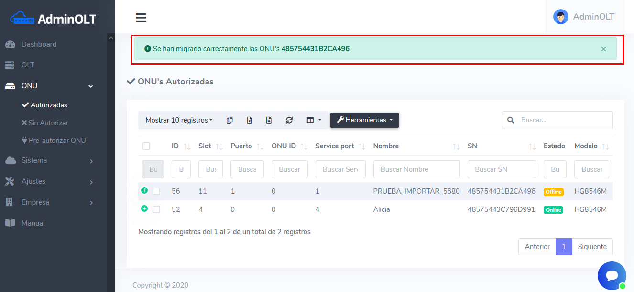634x292 pixels.
Task: Dismiss the migration success alert
Action: tap(603, 49)
